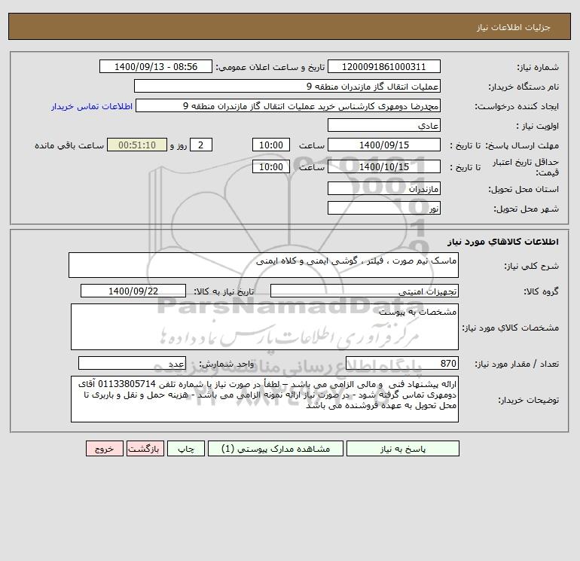Click the remaining time counter 00:51:10
580x561 pixels.
pyautogui.click(x=137, y=145)
